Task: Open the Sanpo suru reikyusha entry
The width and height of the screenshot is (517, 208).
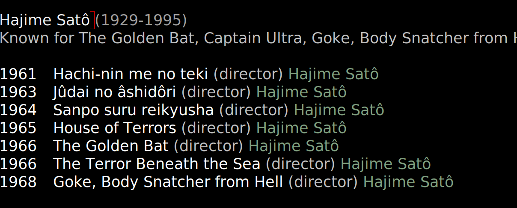Action: (x=134, y=110)
